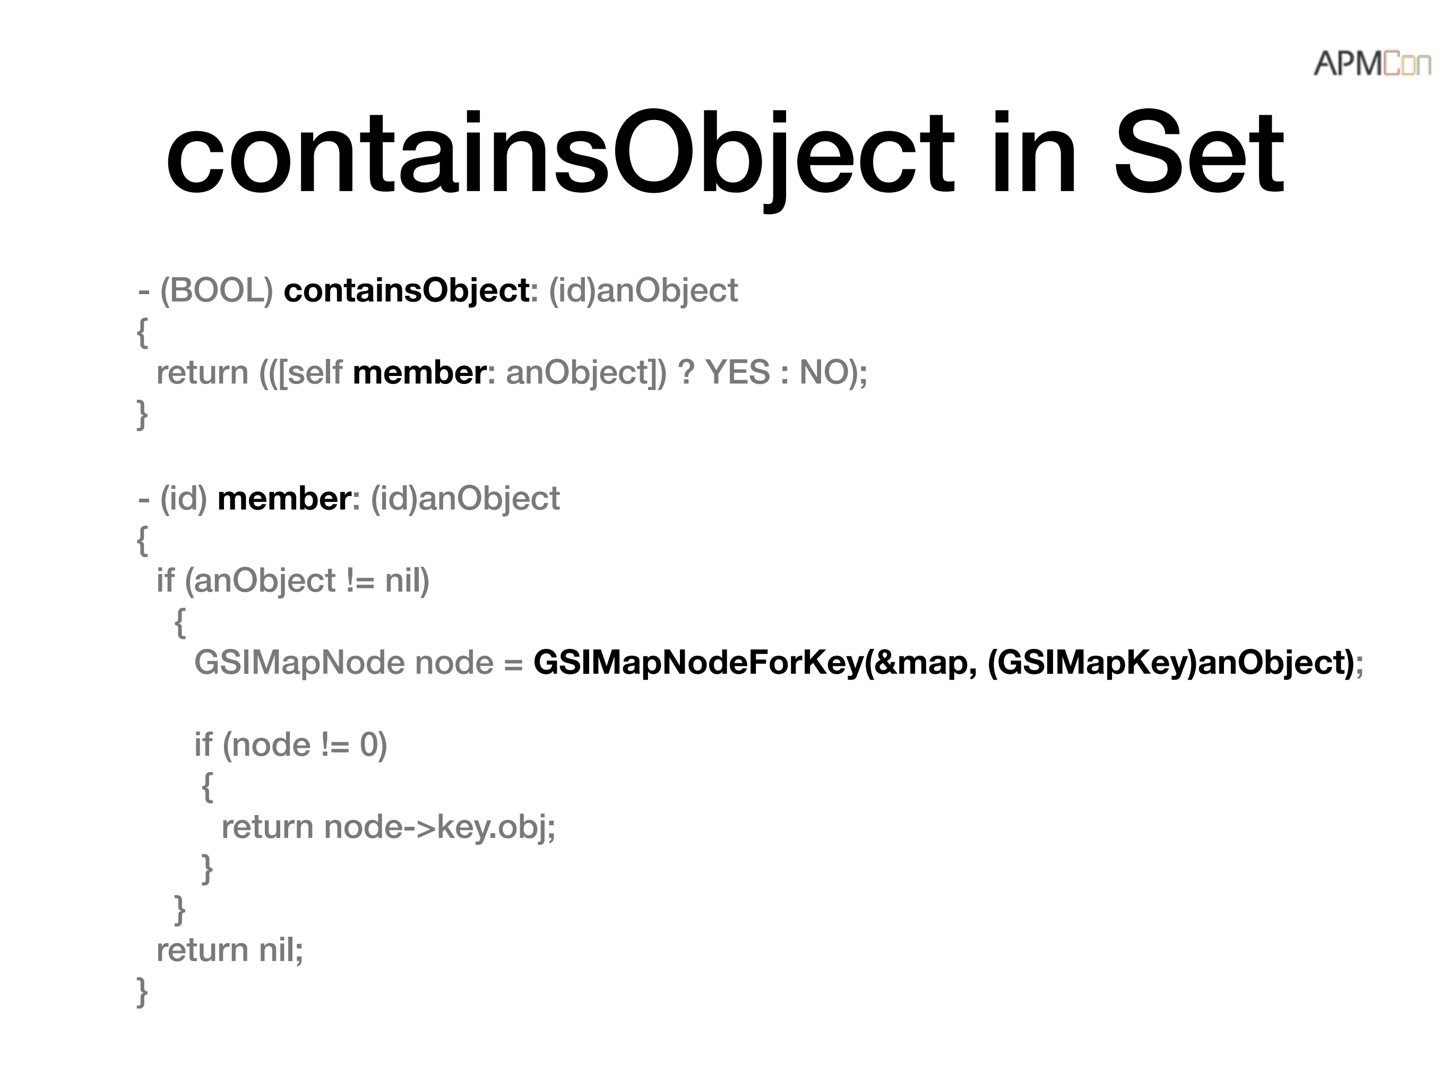The height and width of the screenshot is (1087, 1449).
Task: Click (id)anObject in the member signature
Action: (x=465, y=499)
